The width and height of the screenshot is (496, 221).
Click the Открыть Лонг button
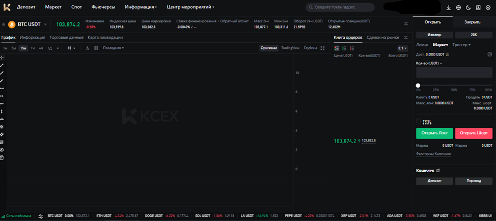point(434,133)
